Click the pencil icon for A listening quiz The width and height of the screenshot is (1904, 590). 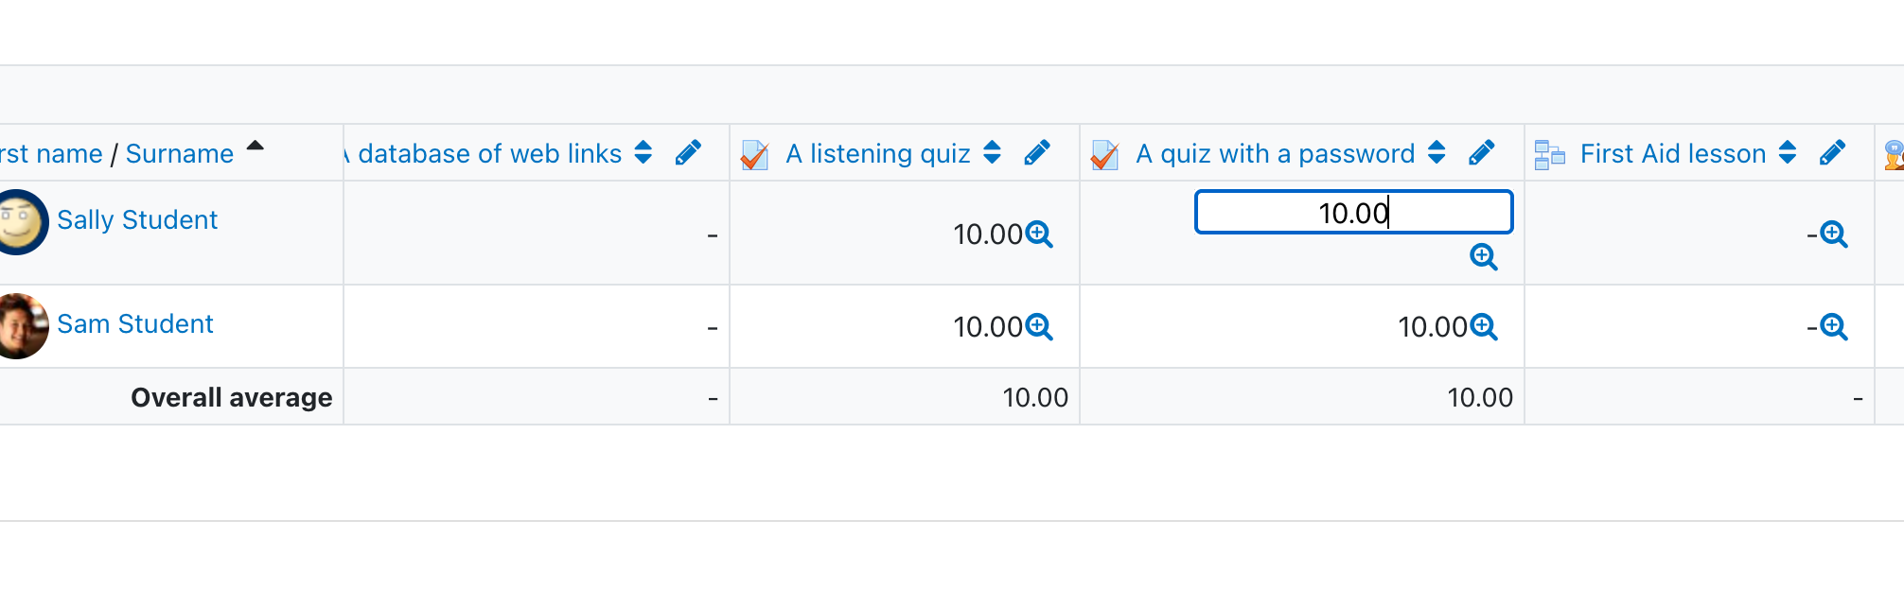pyautogui.click(x=1037, y=153)
